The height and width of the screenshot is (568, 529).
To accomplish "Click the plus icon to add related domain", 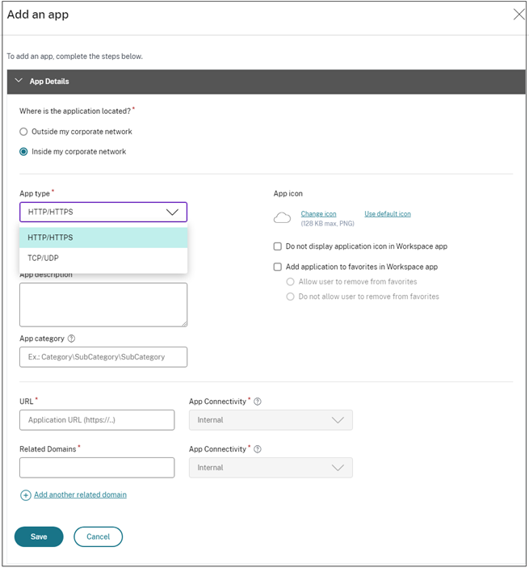I will [26, 495].
